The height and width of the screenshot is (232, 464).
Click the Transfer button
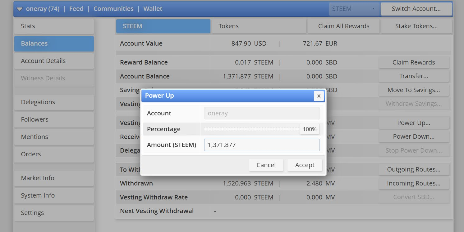(x=414, y=76)
